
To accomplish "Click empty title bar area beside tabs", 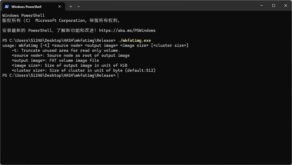I will 168,6.
